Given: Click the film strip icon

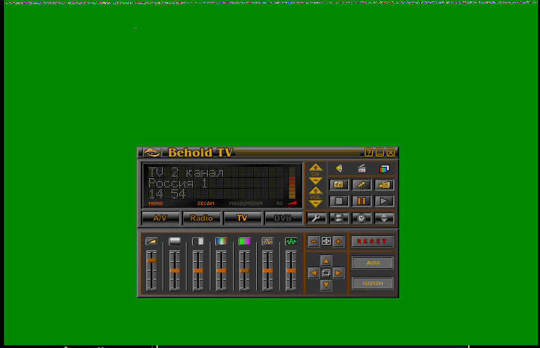Looking at the screenshot, I should 339,218.
